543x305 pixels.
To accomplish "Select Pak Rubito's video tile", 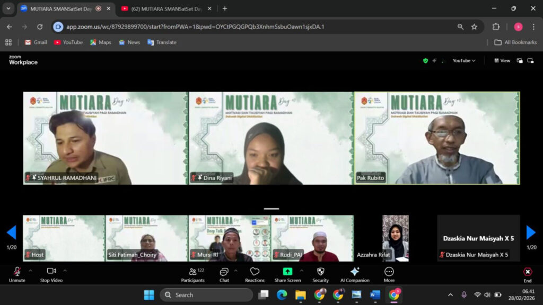I will (437, 138).
